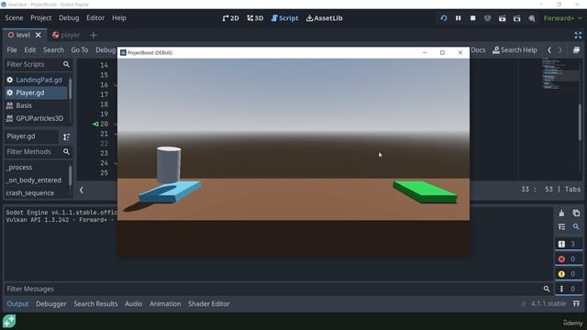Viewport: 587px width, 330px height.
Task: Click the signal connection icon at line 20
Action: tap(95, 124)
